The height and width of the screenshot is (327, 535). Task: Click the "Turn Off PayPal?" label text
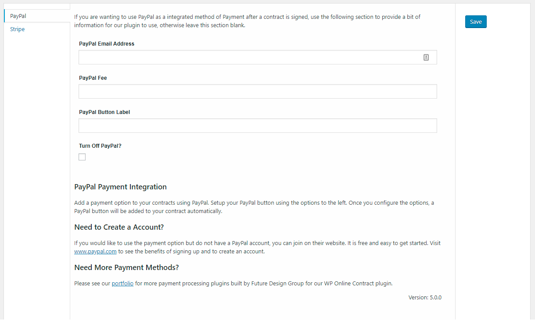100,146
